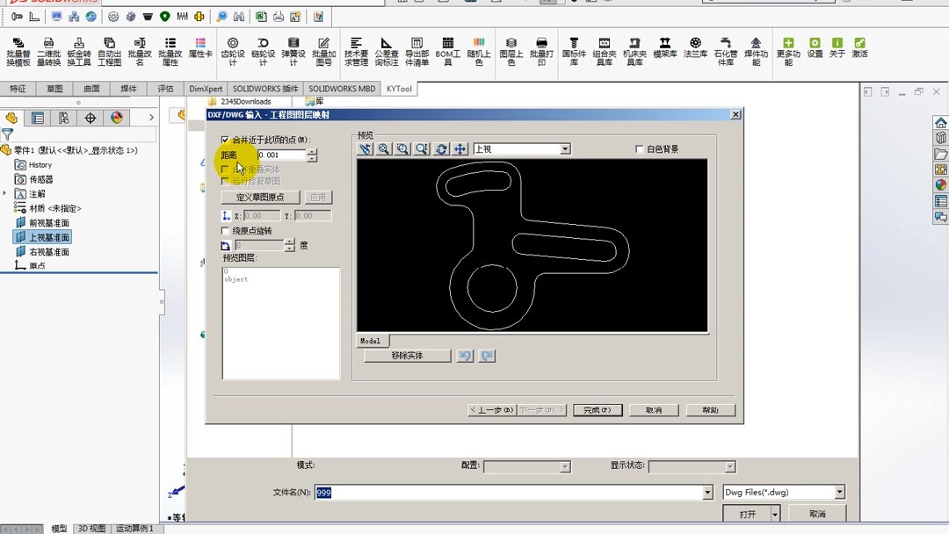Click the 定义草图原点 button
The height and width of the screenshot is (534, 949).
(x=261, y=196)
